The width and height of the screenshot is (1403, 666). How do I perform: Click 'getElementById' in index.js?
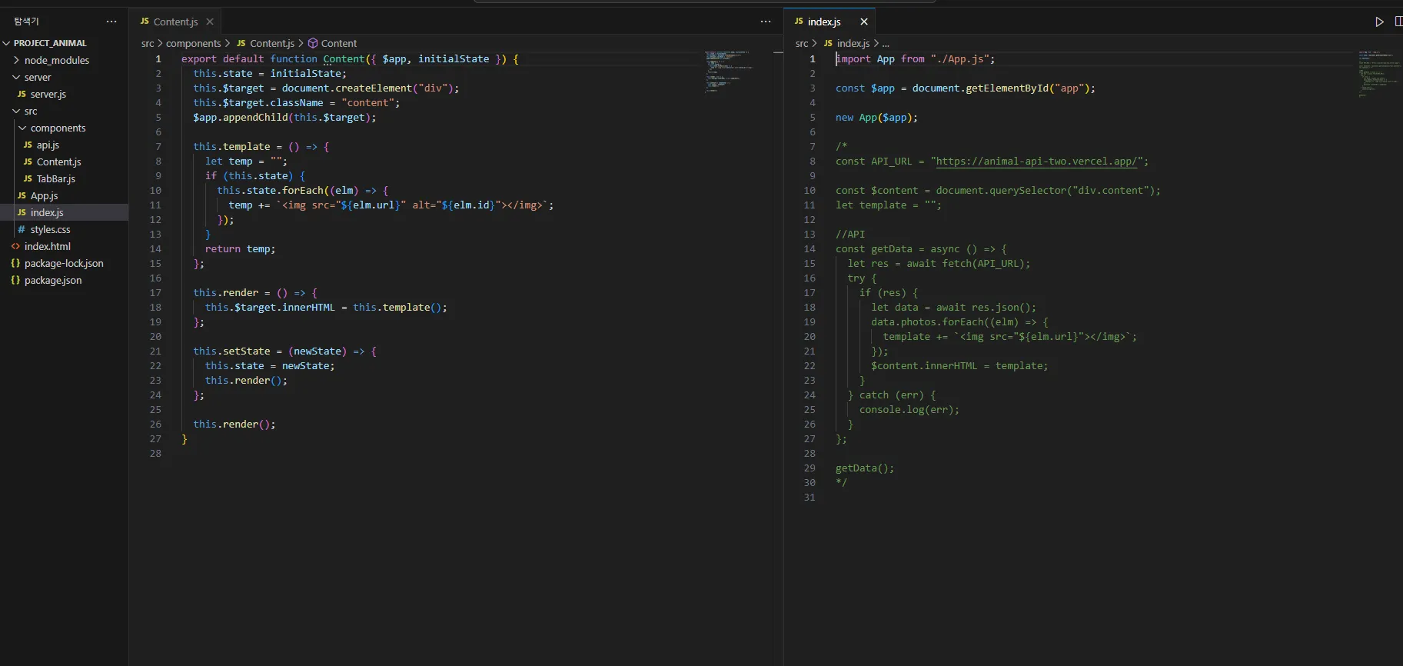pos(1007,88)
